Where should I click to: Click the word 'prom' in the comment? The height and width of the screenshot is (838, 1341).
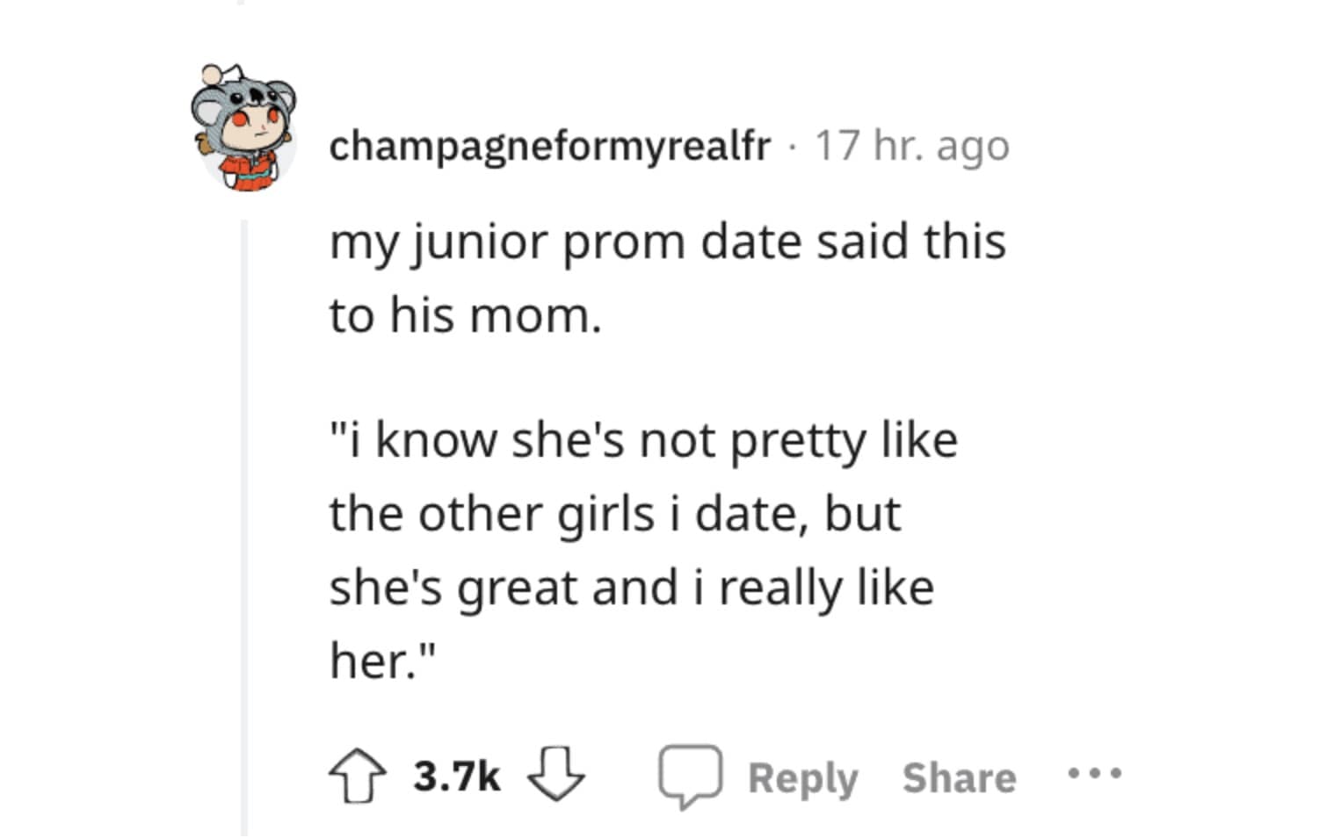tap(623, 243)
